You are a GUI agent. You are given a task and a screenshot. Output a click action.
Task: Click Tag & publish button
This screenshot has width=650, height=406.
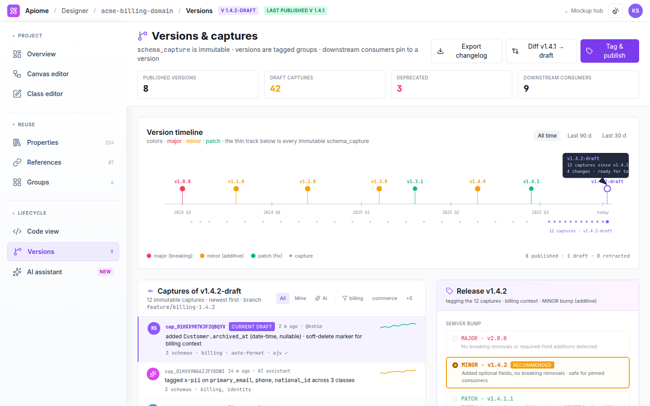[x=610, y=51]
